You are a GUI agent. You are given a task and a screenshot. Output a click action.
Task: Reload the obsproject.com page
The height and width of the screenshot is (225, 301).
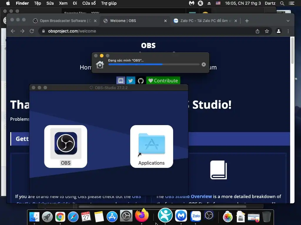[x=32, y=31]
